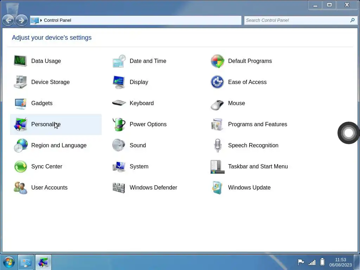Focus the Search Control Panel field

pos(301,20)
